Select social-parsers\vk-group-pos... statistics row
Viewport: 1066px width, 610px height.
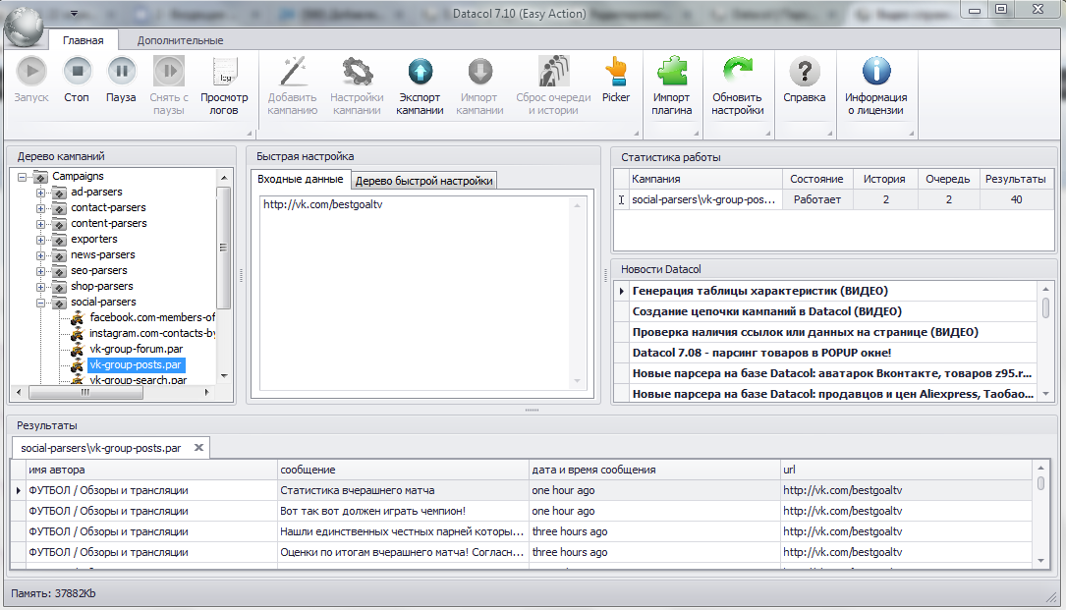click(x=834, y=199)
